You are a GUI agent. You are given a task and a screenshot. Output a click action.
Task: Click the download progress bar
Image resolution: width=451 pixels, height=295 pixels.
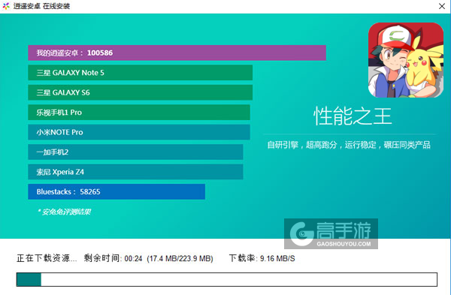pyautogui.click(x=227, y=279)
